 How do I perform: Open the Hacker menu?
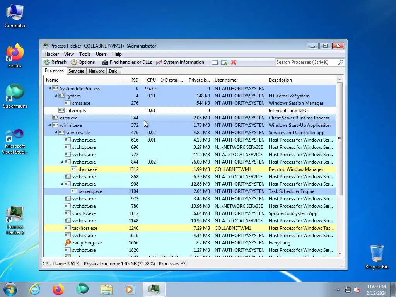[51, 54]
